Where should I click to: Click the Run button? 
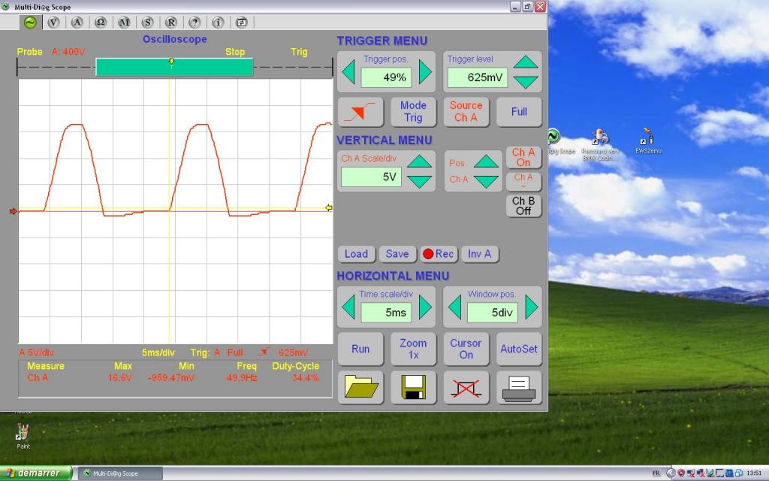(x=360, y=349)
